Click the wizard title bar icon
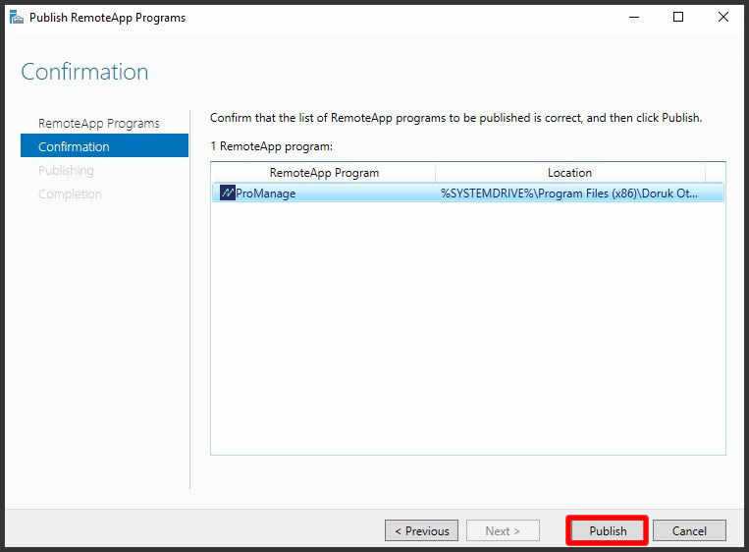Viewport: 749px width, 552px height. [17, 18]
